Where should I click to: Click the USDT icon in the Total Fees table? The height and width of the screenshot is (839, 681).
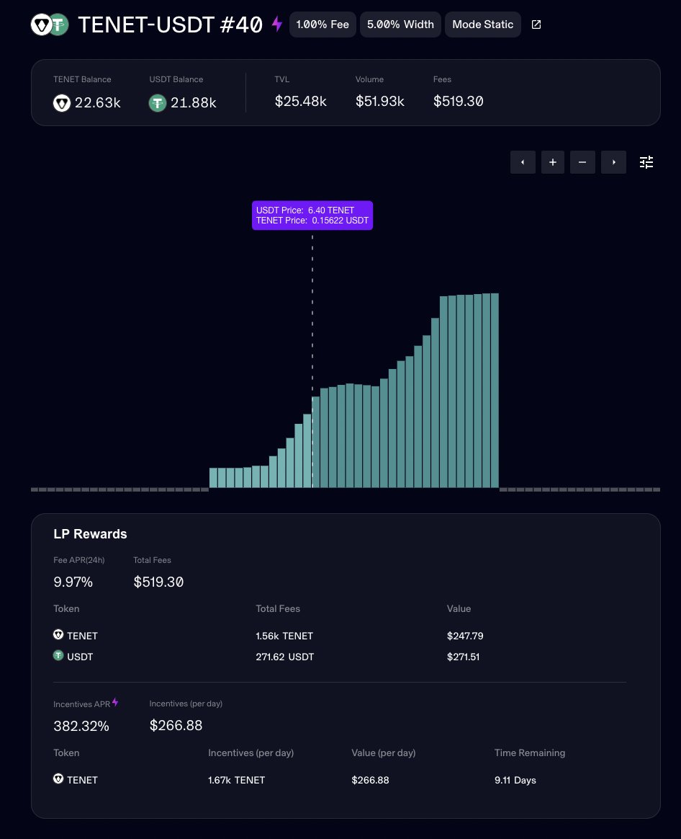click(x=58, y=655)
